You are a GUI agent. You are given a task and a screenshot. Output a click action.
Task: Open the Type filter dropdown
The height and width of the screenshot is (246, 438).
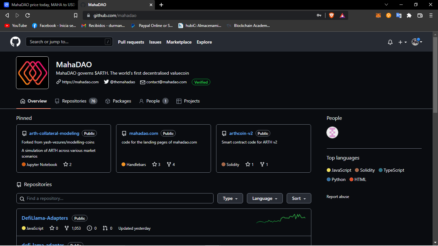pos(230,198)
